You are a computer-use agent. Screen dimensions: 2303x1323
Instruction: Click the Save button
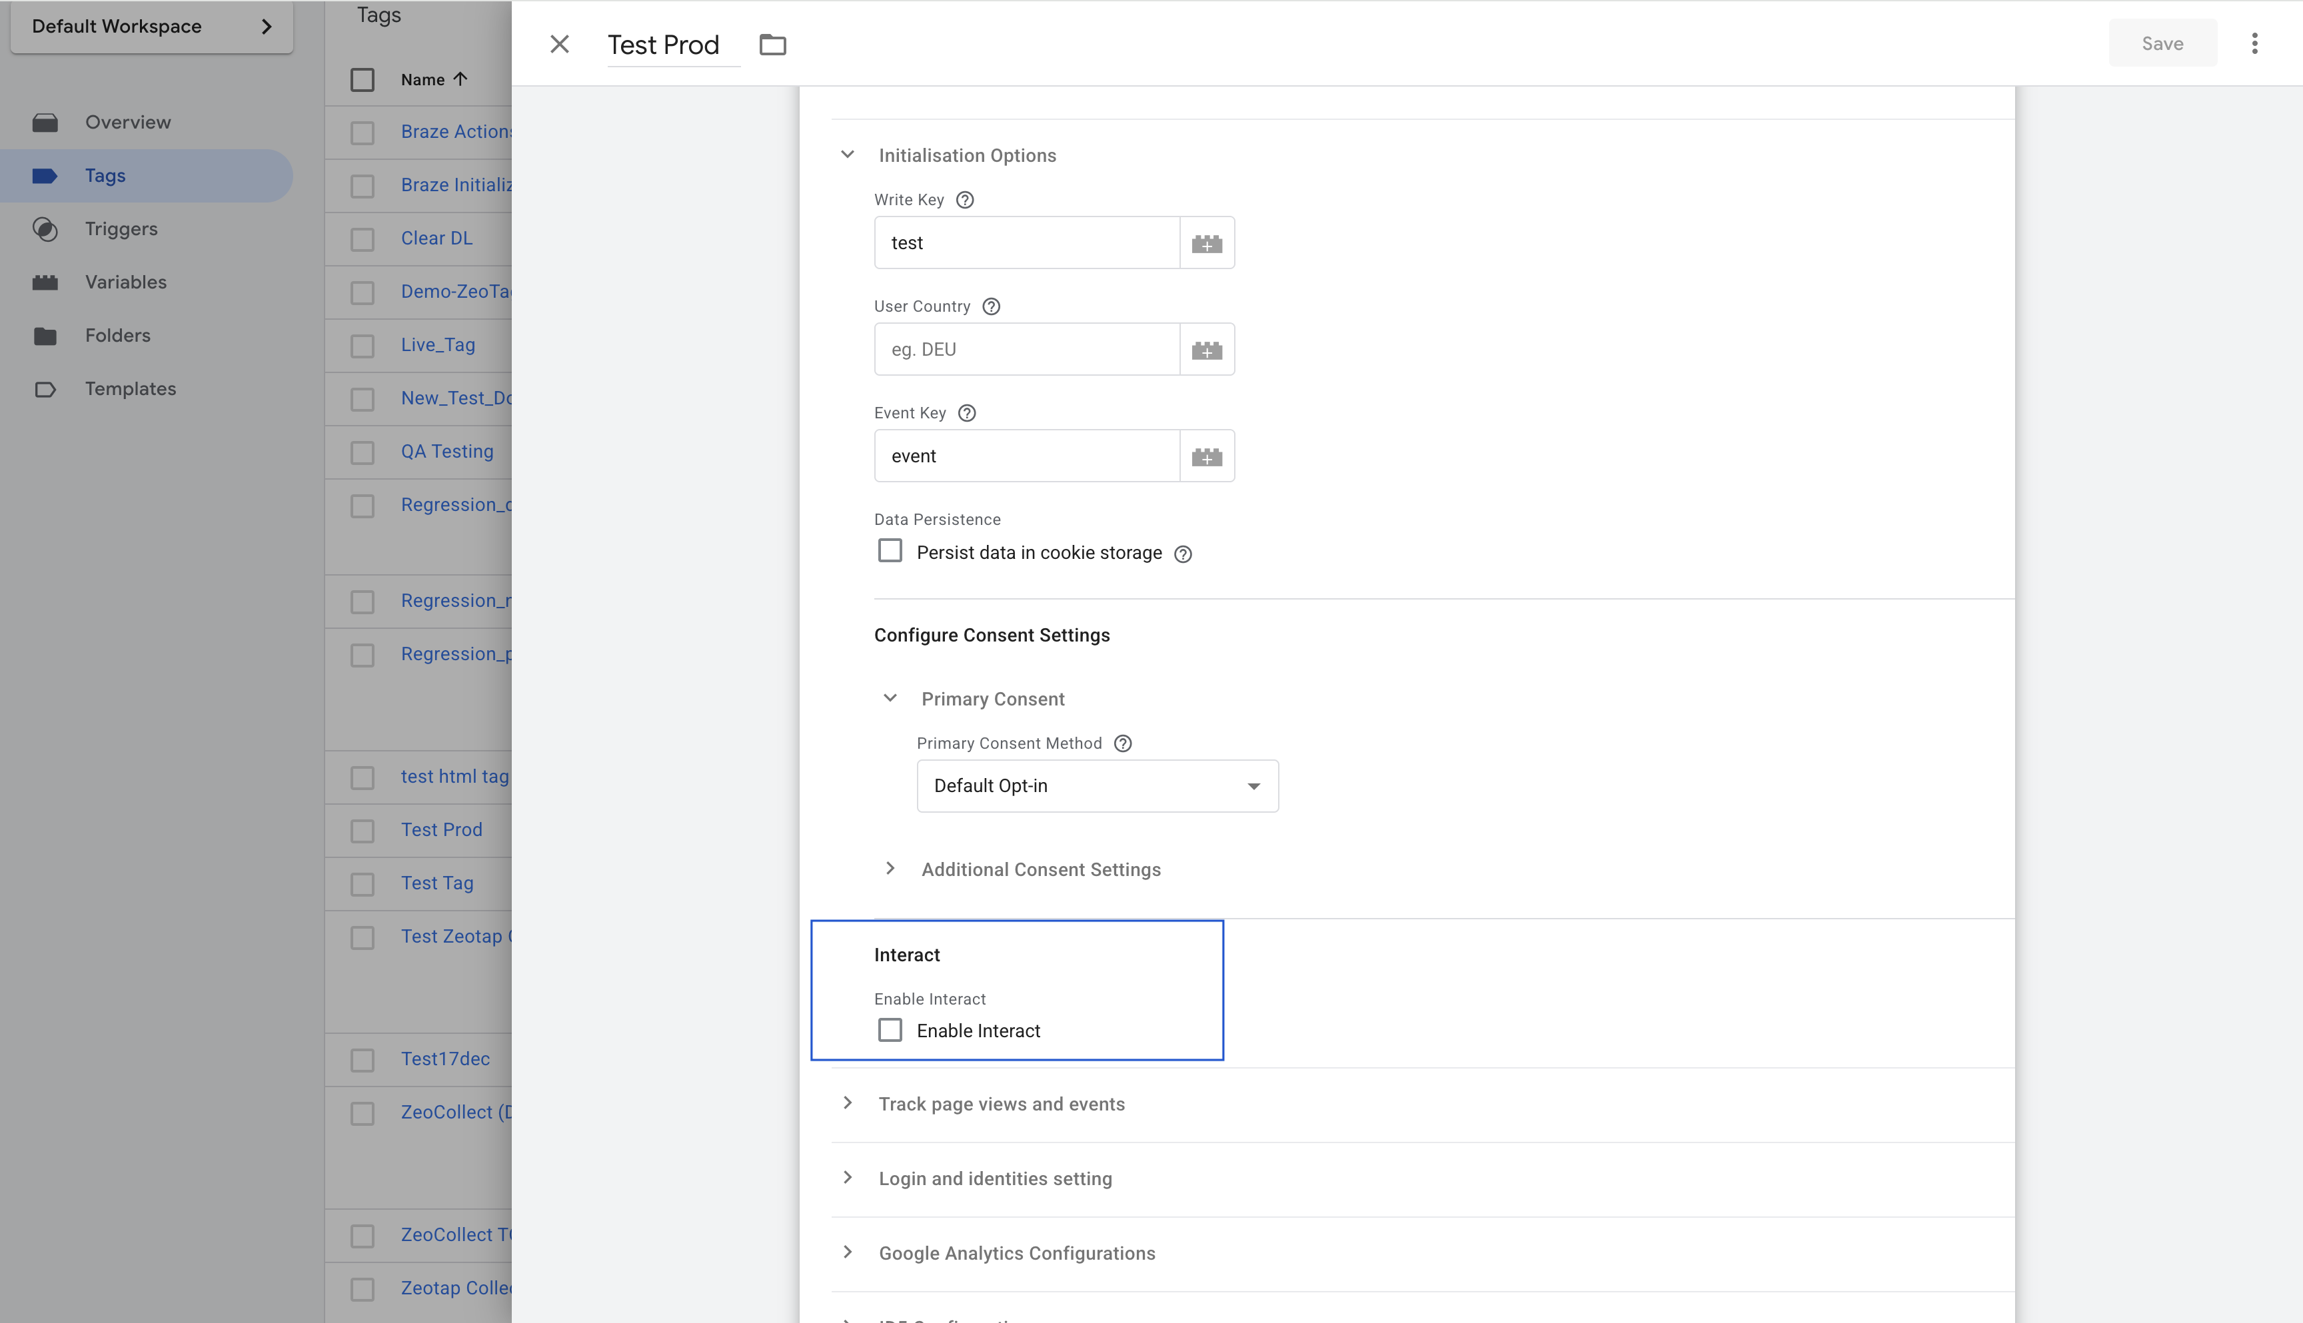pyautogui.click(x=2162, y=43)
